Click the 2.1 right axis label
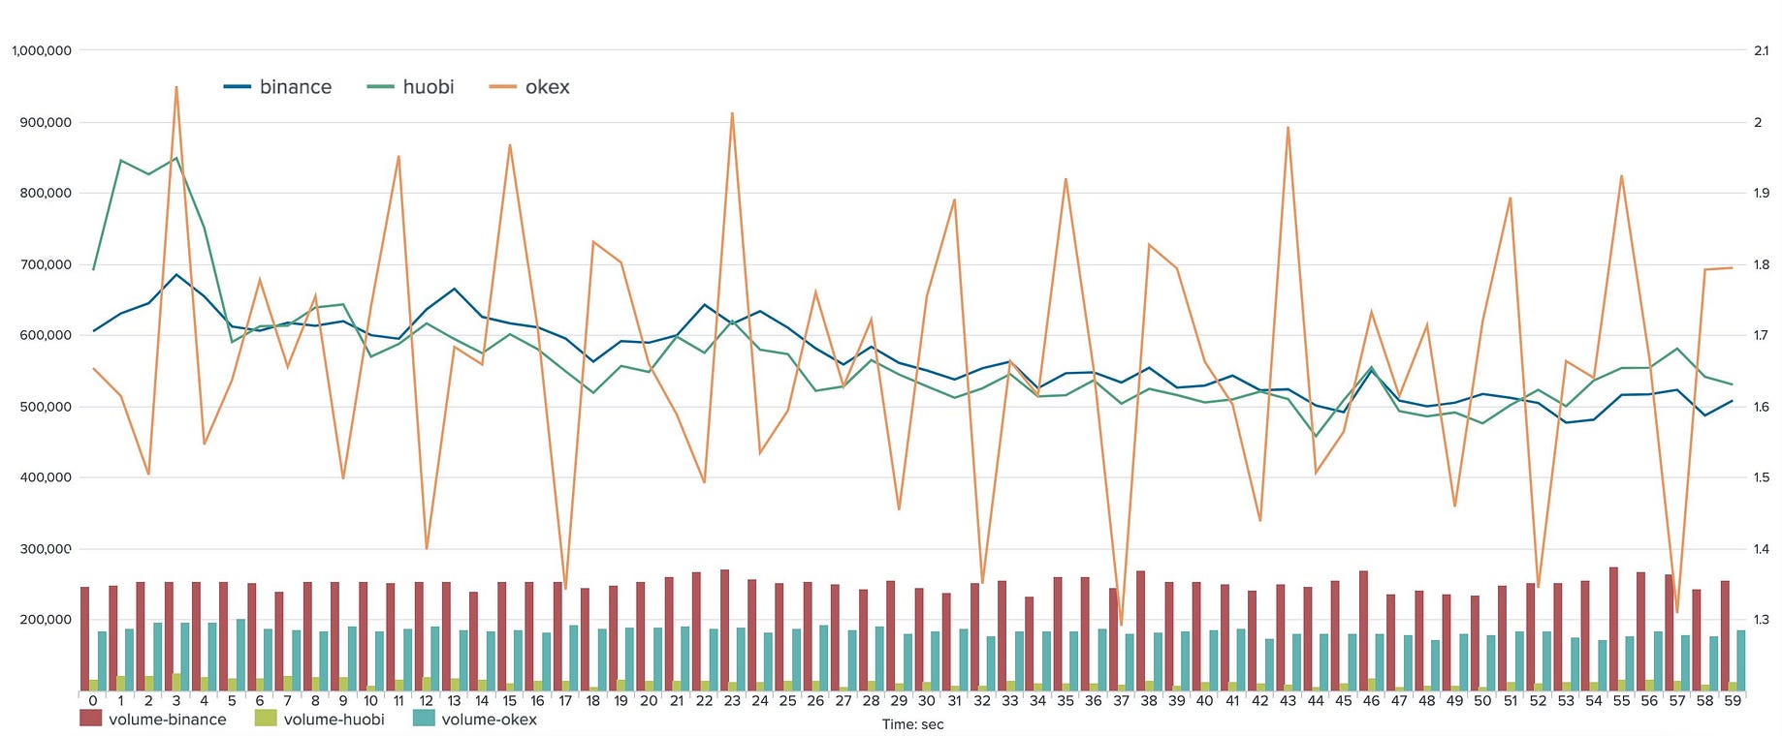The width and height of the screenshot is (1782, 736). (1762, 50)
